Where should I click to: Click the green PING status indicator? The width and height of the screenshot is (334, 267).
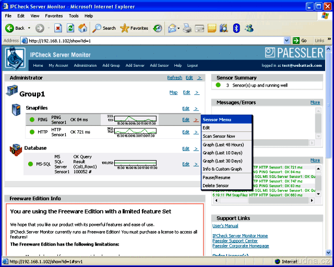pyautogui.click(x=31, y=120)
